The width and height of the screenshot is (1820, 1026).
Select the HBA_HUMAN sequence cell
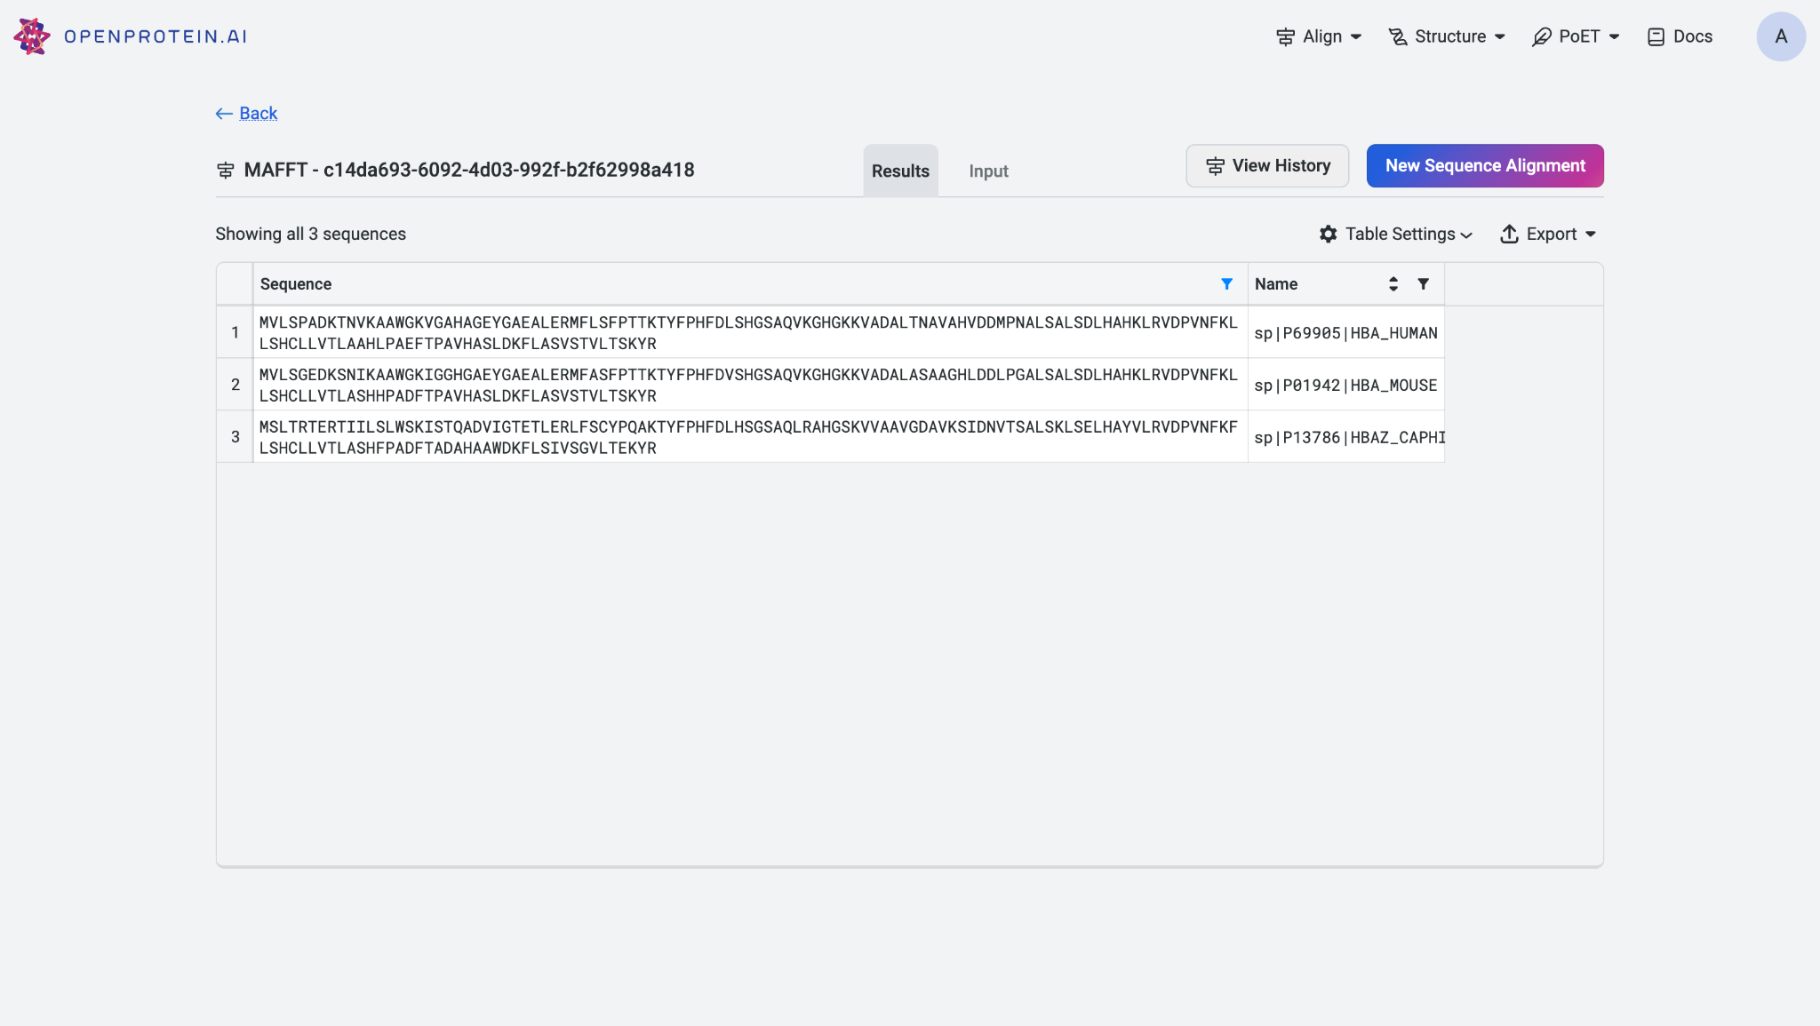click(x=750, y=333)
